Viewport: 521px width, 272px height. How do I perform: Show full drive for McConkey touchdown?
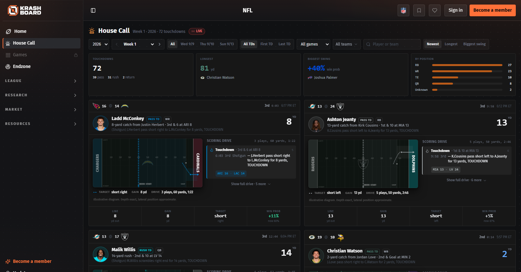tap(251, 184)
